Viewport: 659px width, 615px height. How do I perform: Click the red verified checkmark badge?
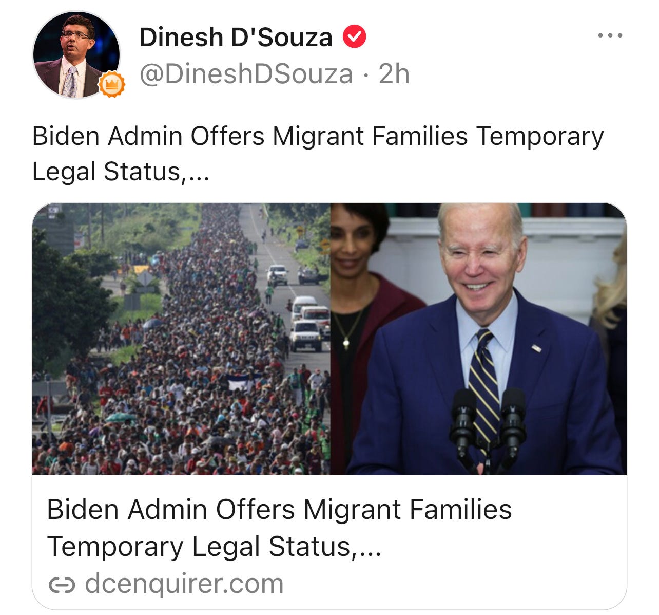(354, 37)
